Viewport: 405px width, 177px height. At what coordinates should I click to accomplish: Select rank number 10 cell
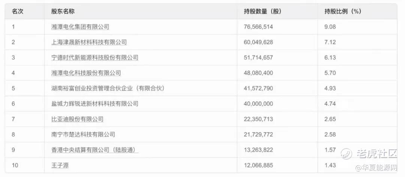(15, 165)
